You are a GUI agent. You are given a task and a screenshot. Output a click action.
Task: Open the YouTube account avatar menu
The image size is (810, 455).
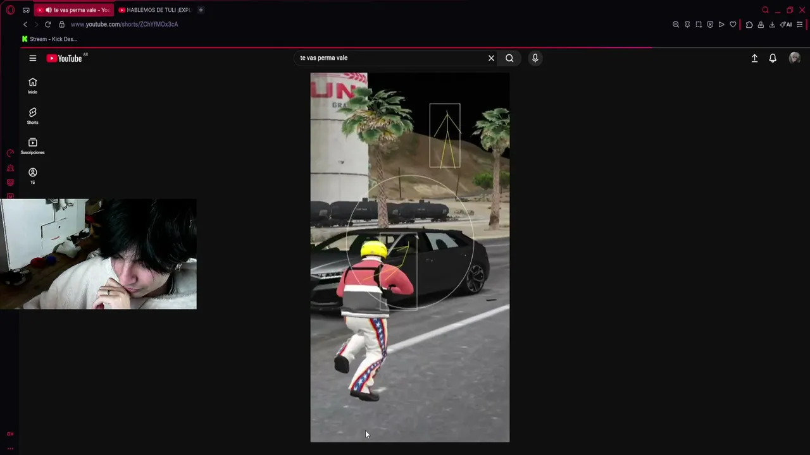click(795, 58)
